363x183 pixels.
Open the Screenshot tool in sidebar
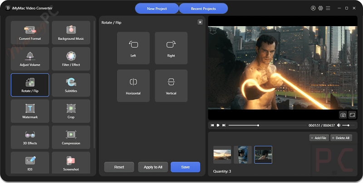click(71, 163)
